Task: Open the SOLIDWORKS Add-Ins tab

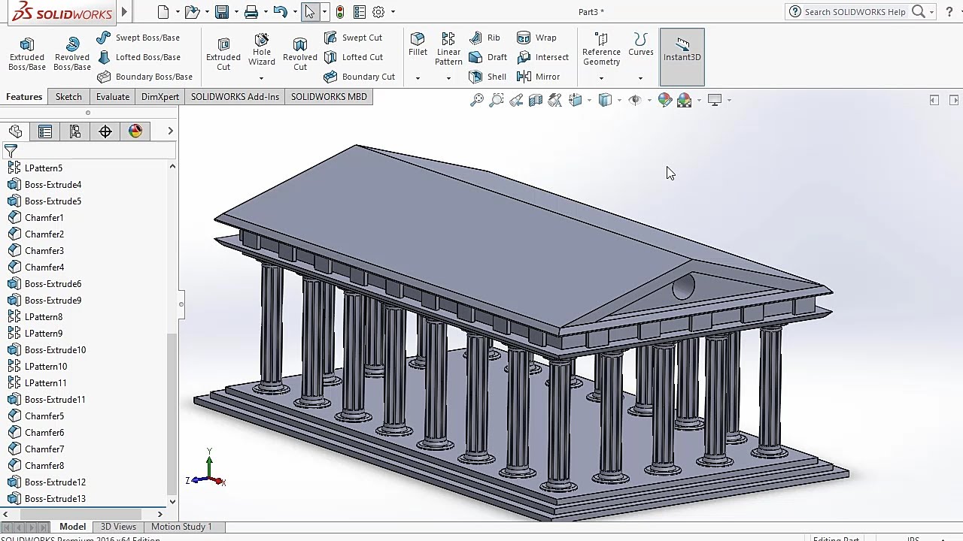Action: [x=235, y=97]
